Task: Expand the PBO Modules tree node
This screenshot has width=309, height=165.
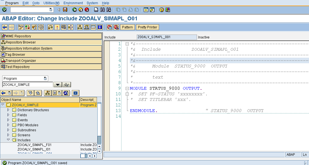Action: [x=8, y=125]
